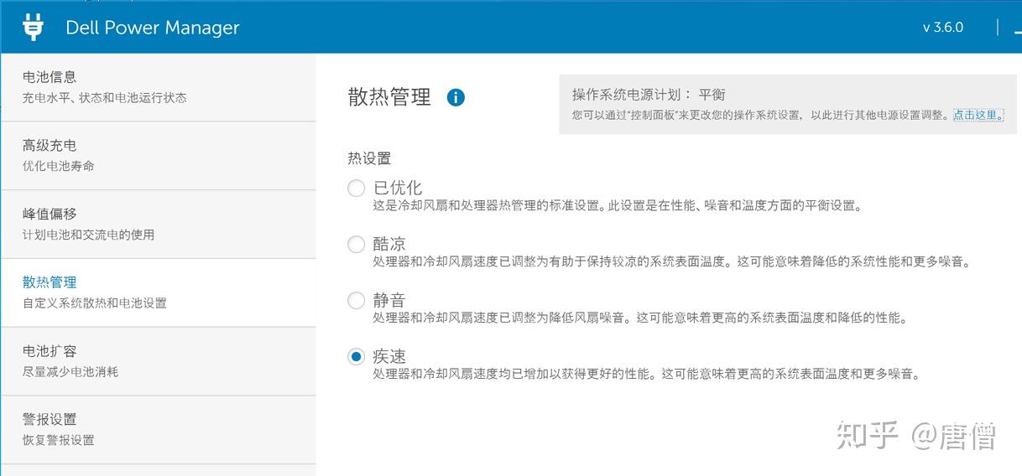Image resolution: width=1022 pixels, height=476 pixels.
Task: Click the v 3.6.0 version label
Action: [943, 28]
